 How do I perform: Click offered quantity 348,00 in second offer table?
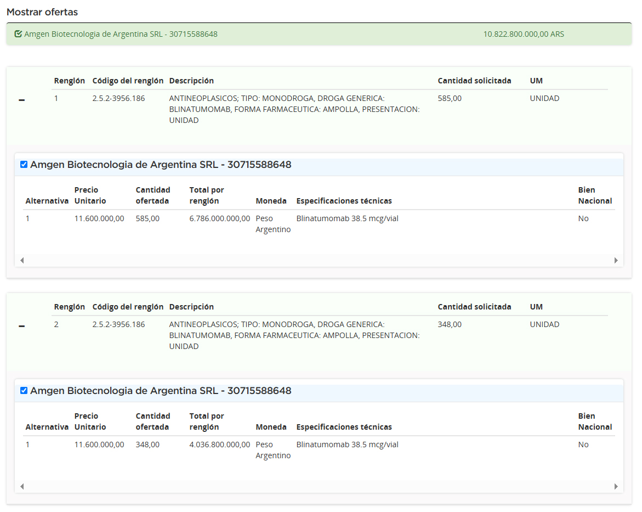tap(147, 445)
